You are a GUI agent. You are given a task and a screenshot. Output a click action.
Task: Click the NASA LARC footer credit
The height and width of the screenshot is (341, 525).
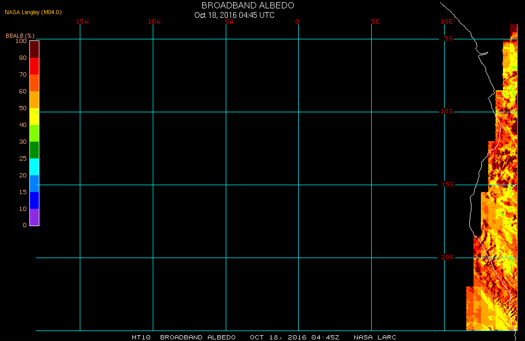(x=375, y=337)
